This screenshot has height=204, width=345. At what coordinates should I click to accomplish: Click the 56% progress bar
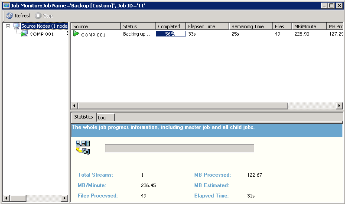pyautogui.click(x=171, y=34)
